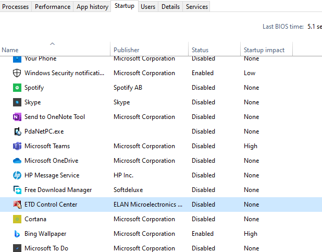This screenshot has width=322, height=252.
Task: Open the Services tab
Action: pos(196,7)
